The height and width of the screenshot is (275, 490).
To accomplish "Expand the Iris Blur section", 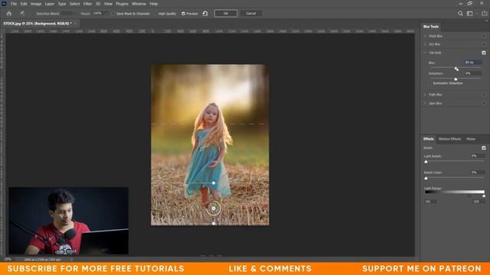I will 425,44.
